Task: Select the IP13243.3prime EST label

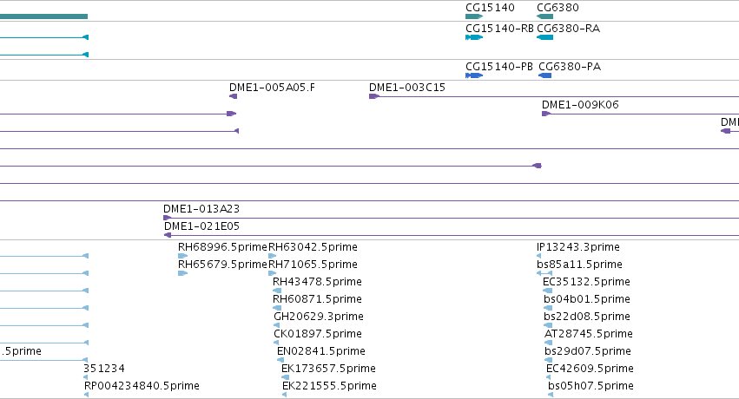Action: click(578, 247)
